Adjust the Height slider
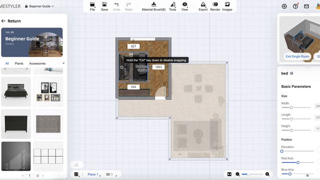The image size is (320, 180). pyautogui.click(x=296, y=130)
